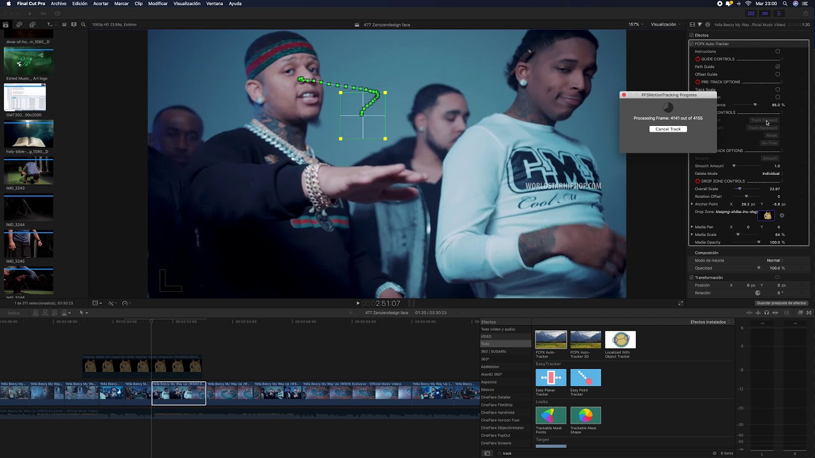Click the Track Forward button
The width and height of the screenshot is (815, 458).
pyautogui.click(x=763, y=120)
